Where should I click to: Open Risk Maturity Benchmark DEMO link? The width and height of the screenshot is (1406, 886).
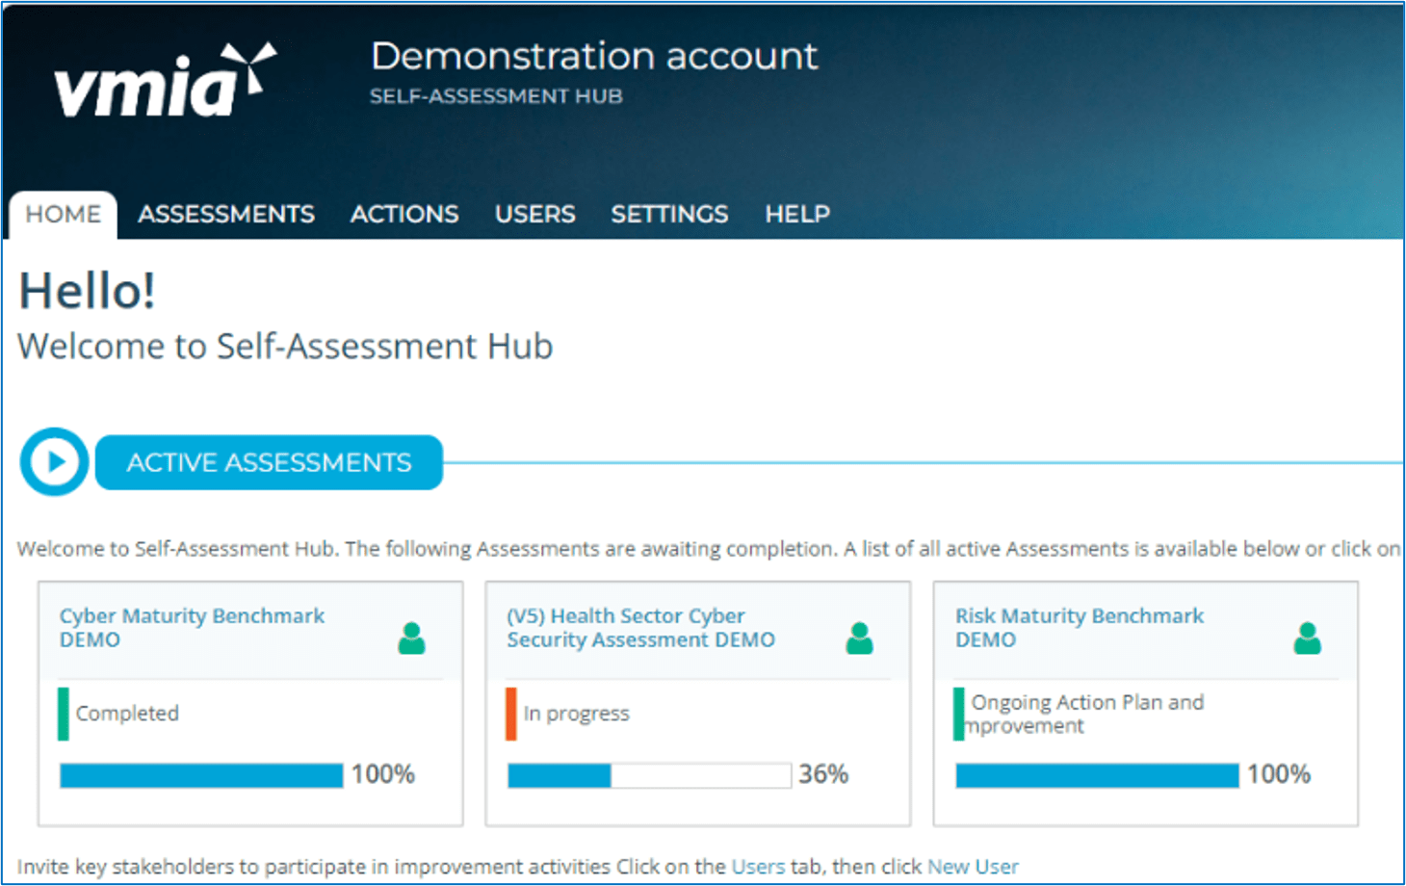tap(1080, 628)
